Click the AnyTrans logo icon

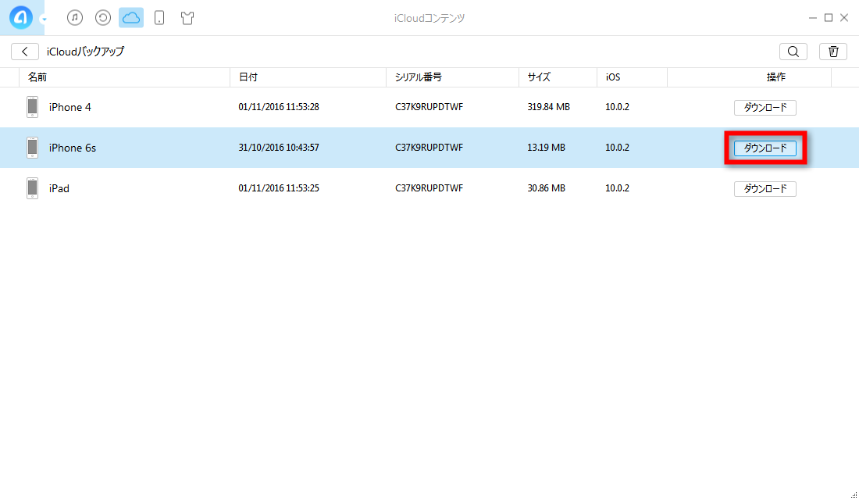click(21, 18)
